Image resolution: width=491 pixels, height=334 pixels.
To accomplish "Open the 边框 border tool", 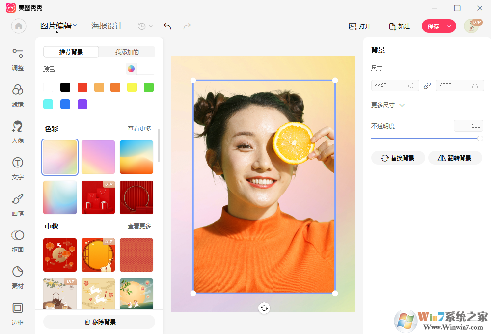I will coord(18,314).
